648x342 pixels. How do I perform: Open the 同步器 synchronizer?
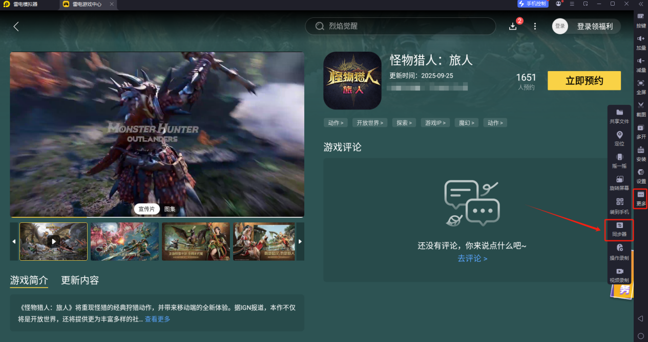pyautogui.click(x=619, y=230)
